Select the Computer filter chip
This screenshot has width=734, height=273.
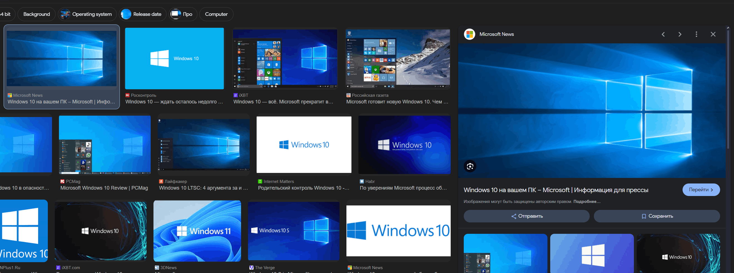(x=216, y=14)
